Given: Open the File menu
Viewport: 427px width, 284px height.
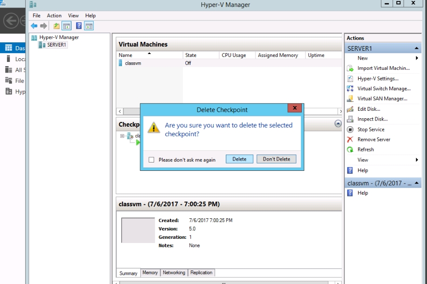Looking at the screenshot, I should [x=36, y=15].
